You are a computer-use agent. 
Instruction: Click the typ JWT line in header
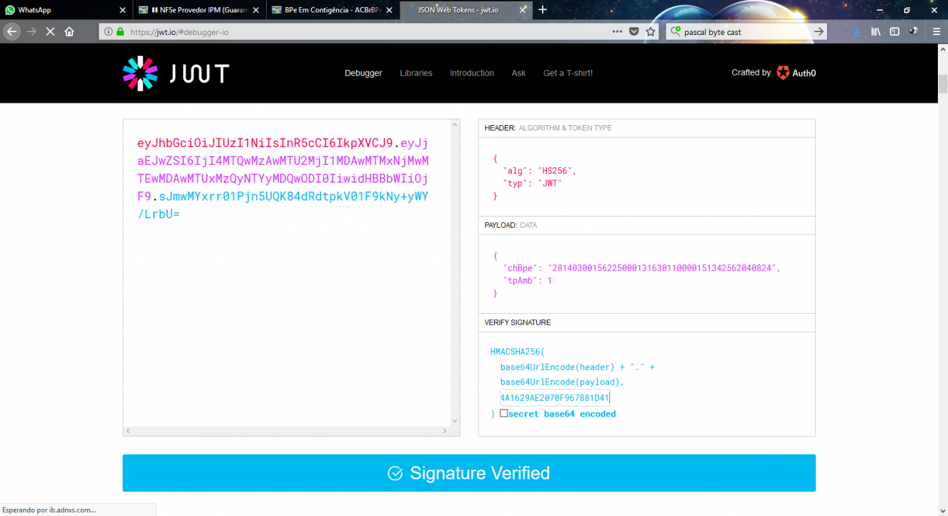[x=532, y=184]
